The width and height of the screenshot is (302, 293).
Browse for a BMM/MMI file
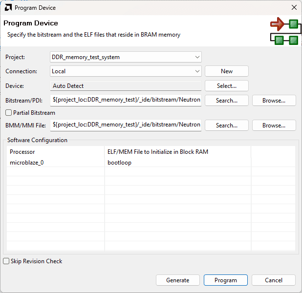[274, 126]
